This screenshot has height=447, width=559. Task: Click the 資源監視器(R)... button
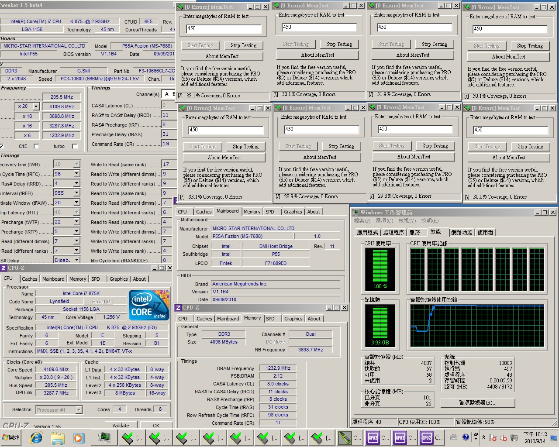(x=477, y=403)
